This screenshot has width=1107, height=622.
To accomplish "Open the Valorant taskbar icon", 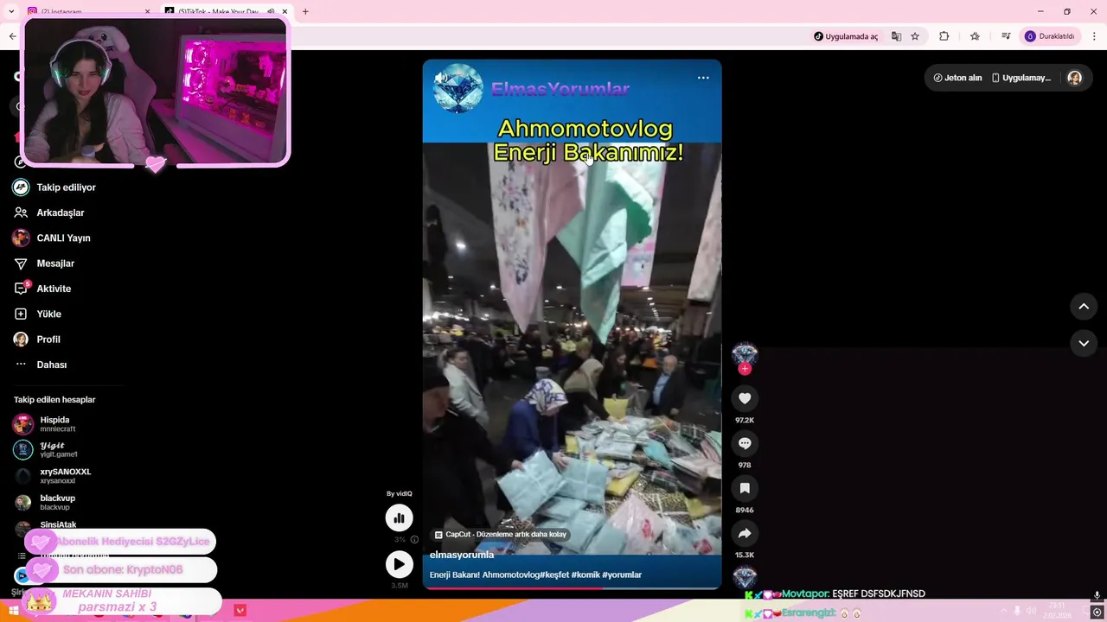I will (240, 611).
